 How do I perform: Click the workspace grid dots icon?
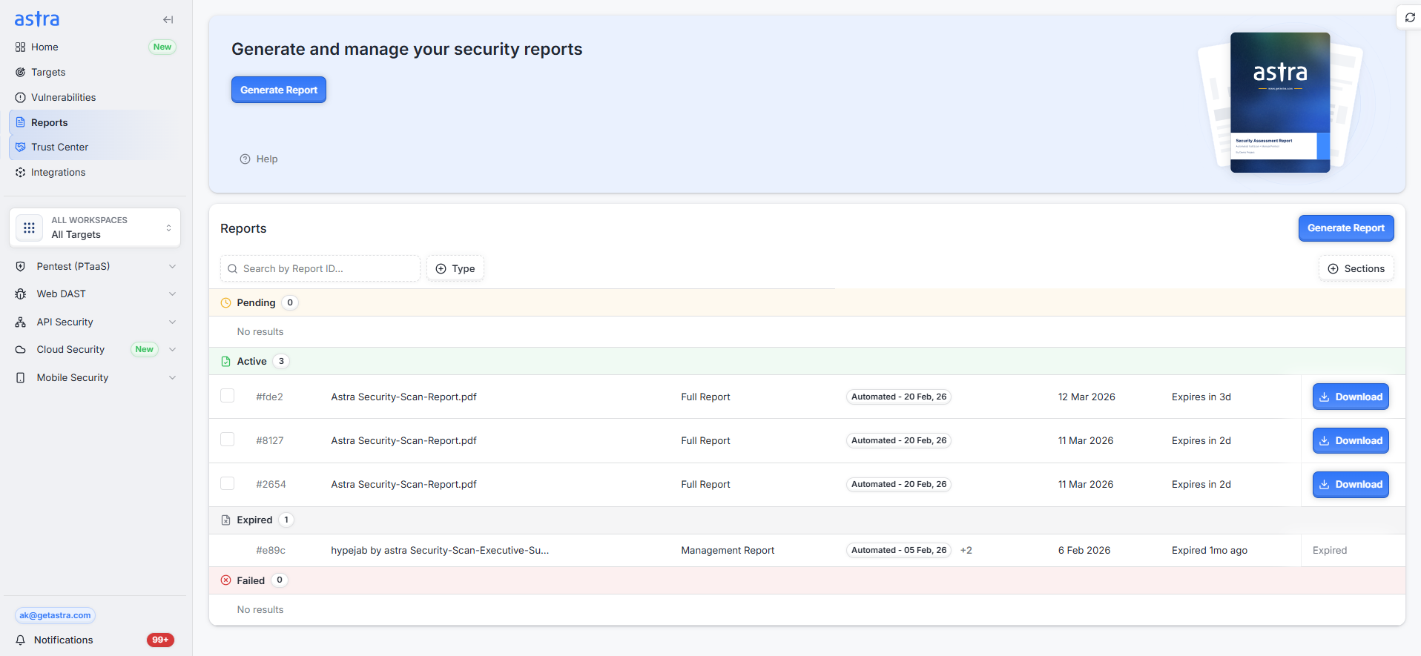tap(29, 228)
